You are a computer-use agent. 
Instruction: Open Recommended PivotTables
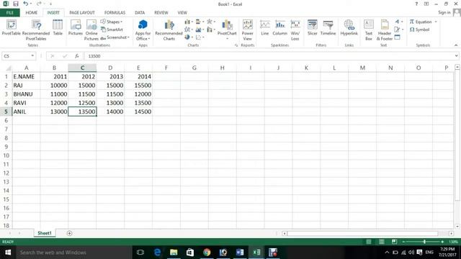click(36, 30)
